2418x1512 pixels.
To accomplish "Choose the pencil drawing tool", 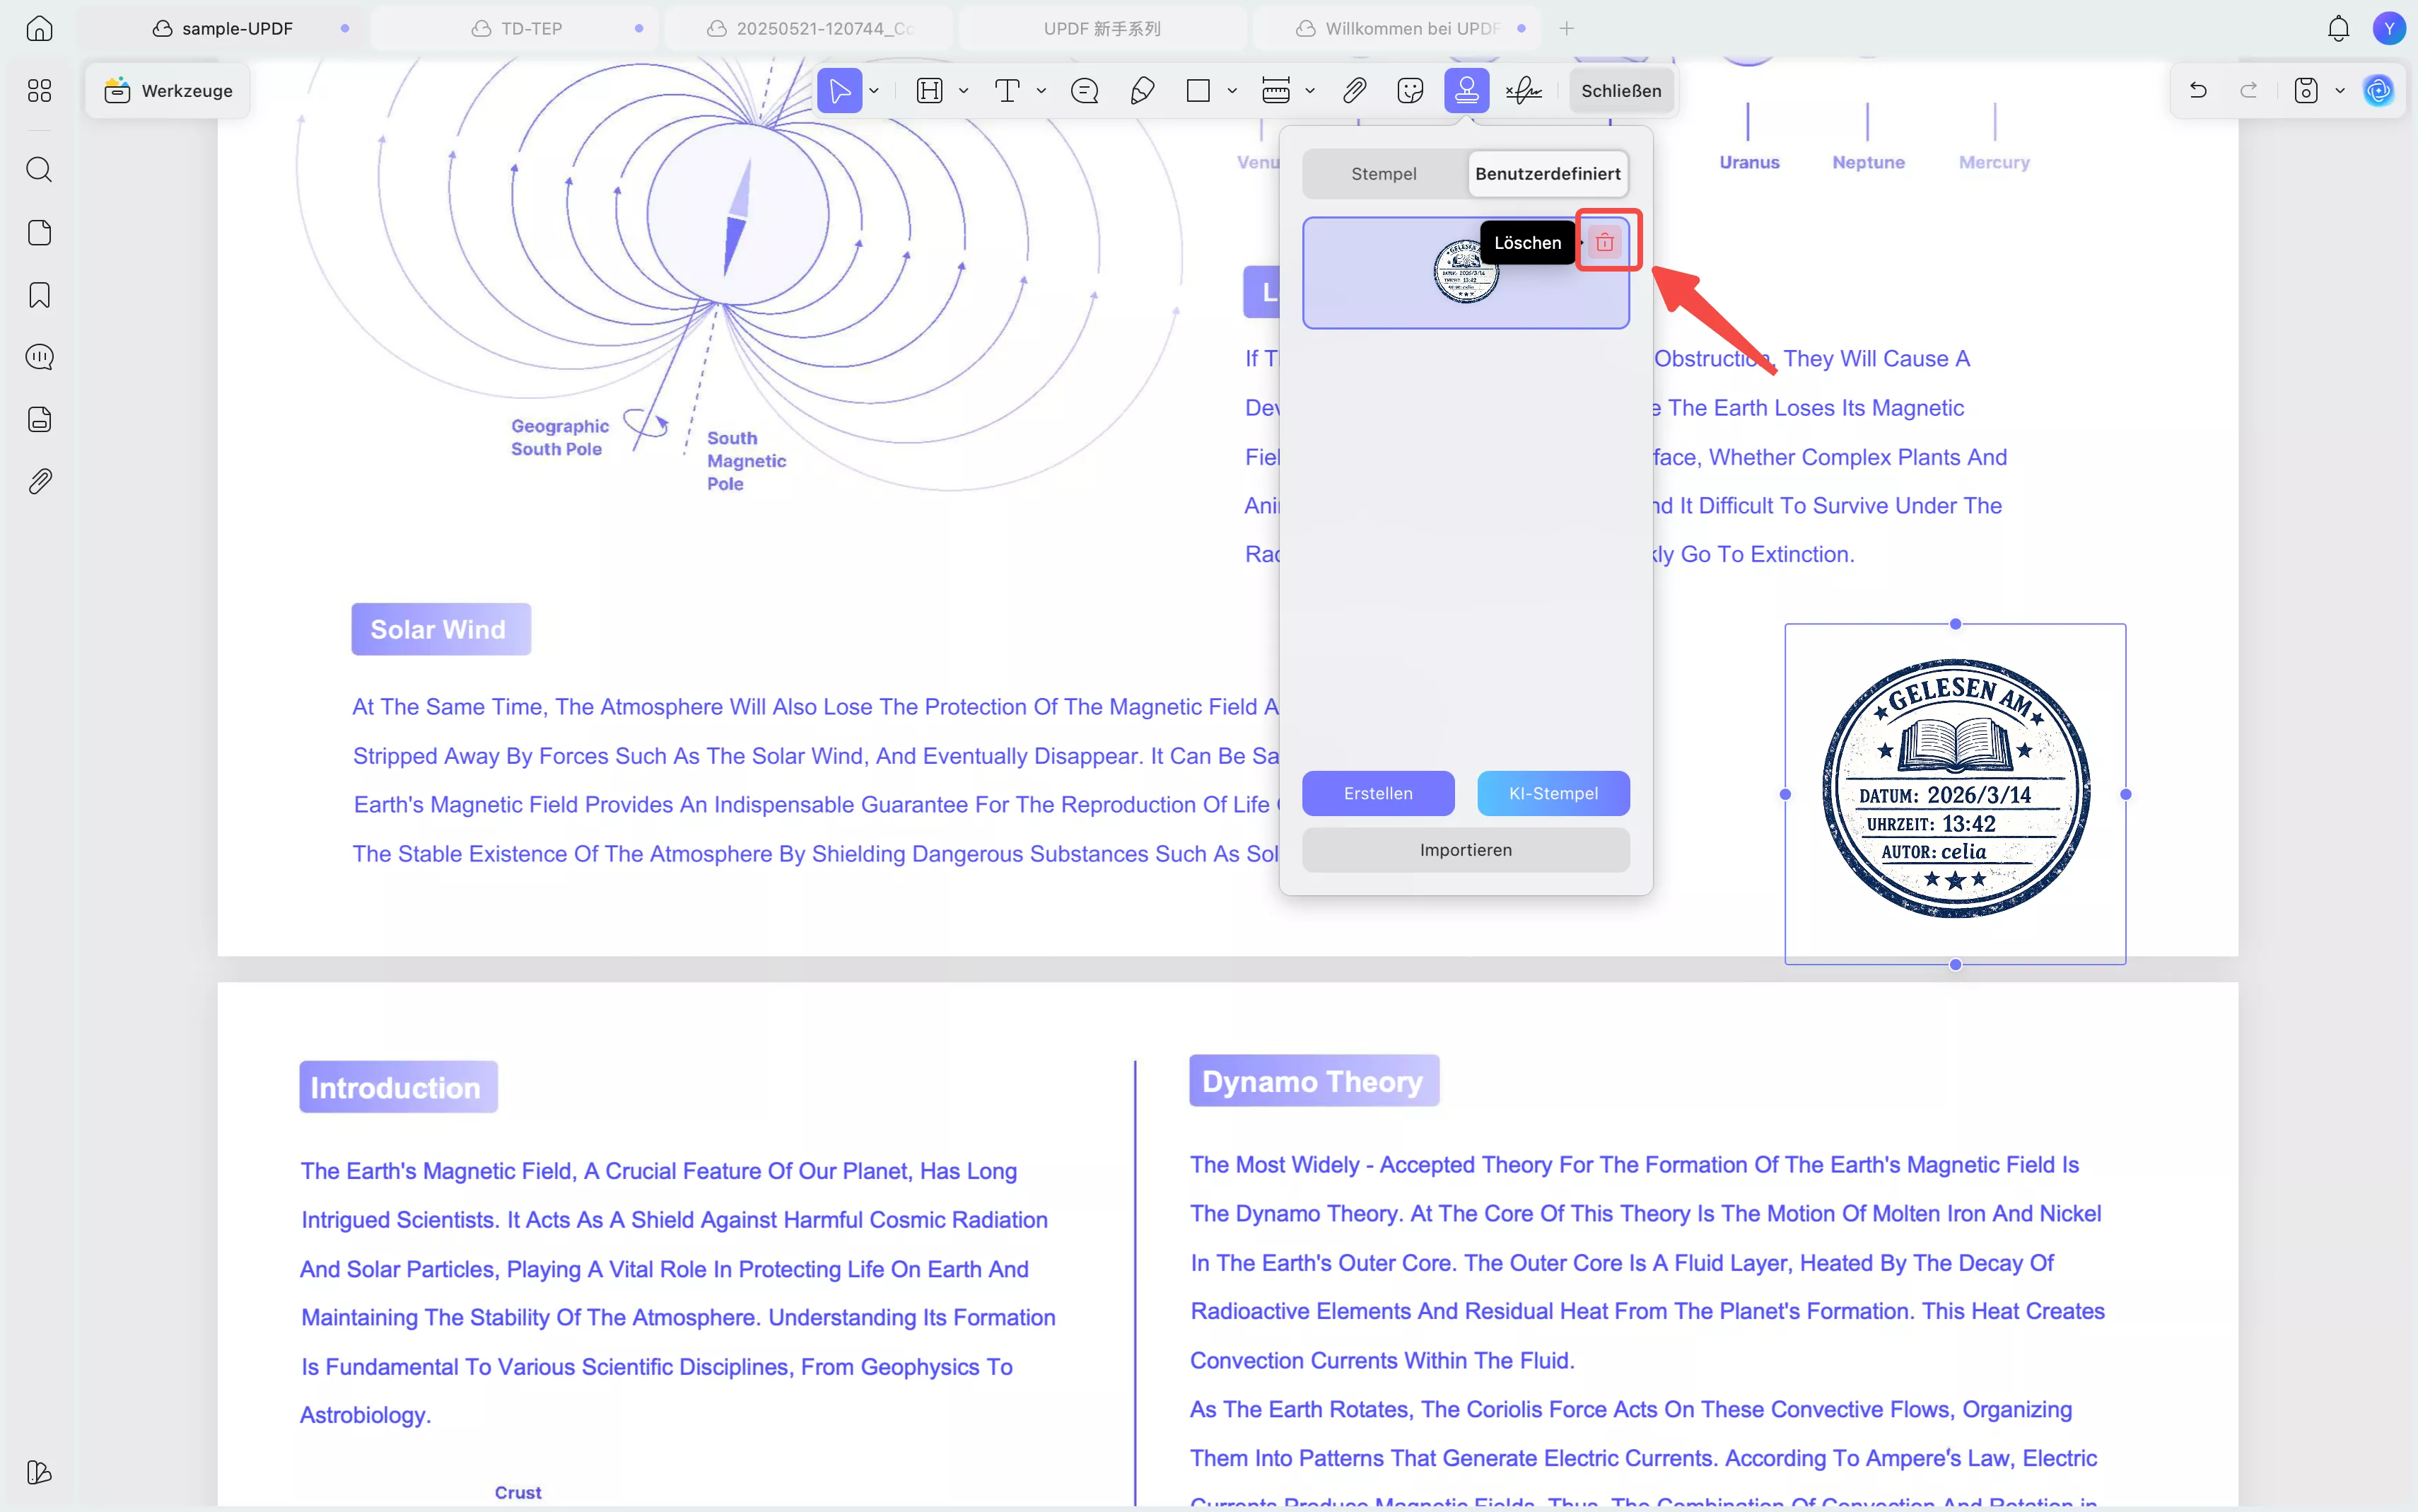I will click(x=1142, y=91).
